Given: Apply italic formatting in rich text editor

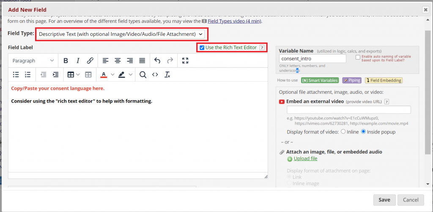Looking at the screenshot, I should point(78,61).
